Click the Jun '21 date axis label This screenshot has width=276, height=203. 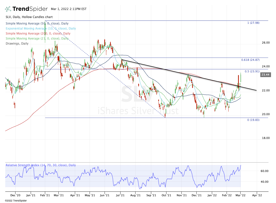105,195
